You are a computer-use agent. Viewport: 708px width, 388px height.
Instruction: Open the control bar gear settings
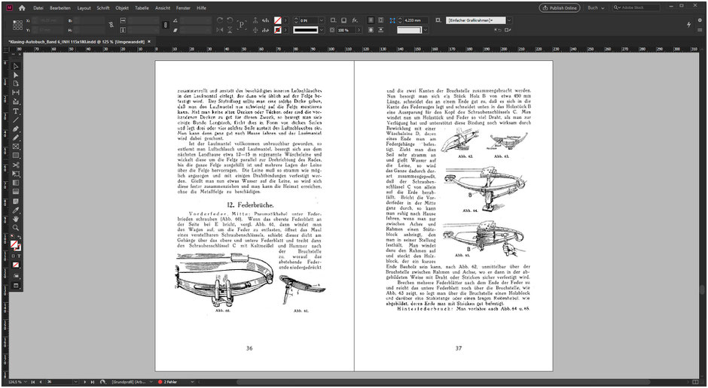700,20
